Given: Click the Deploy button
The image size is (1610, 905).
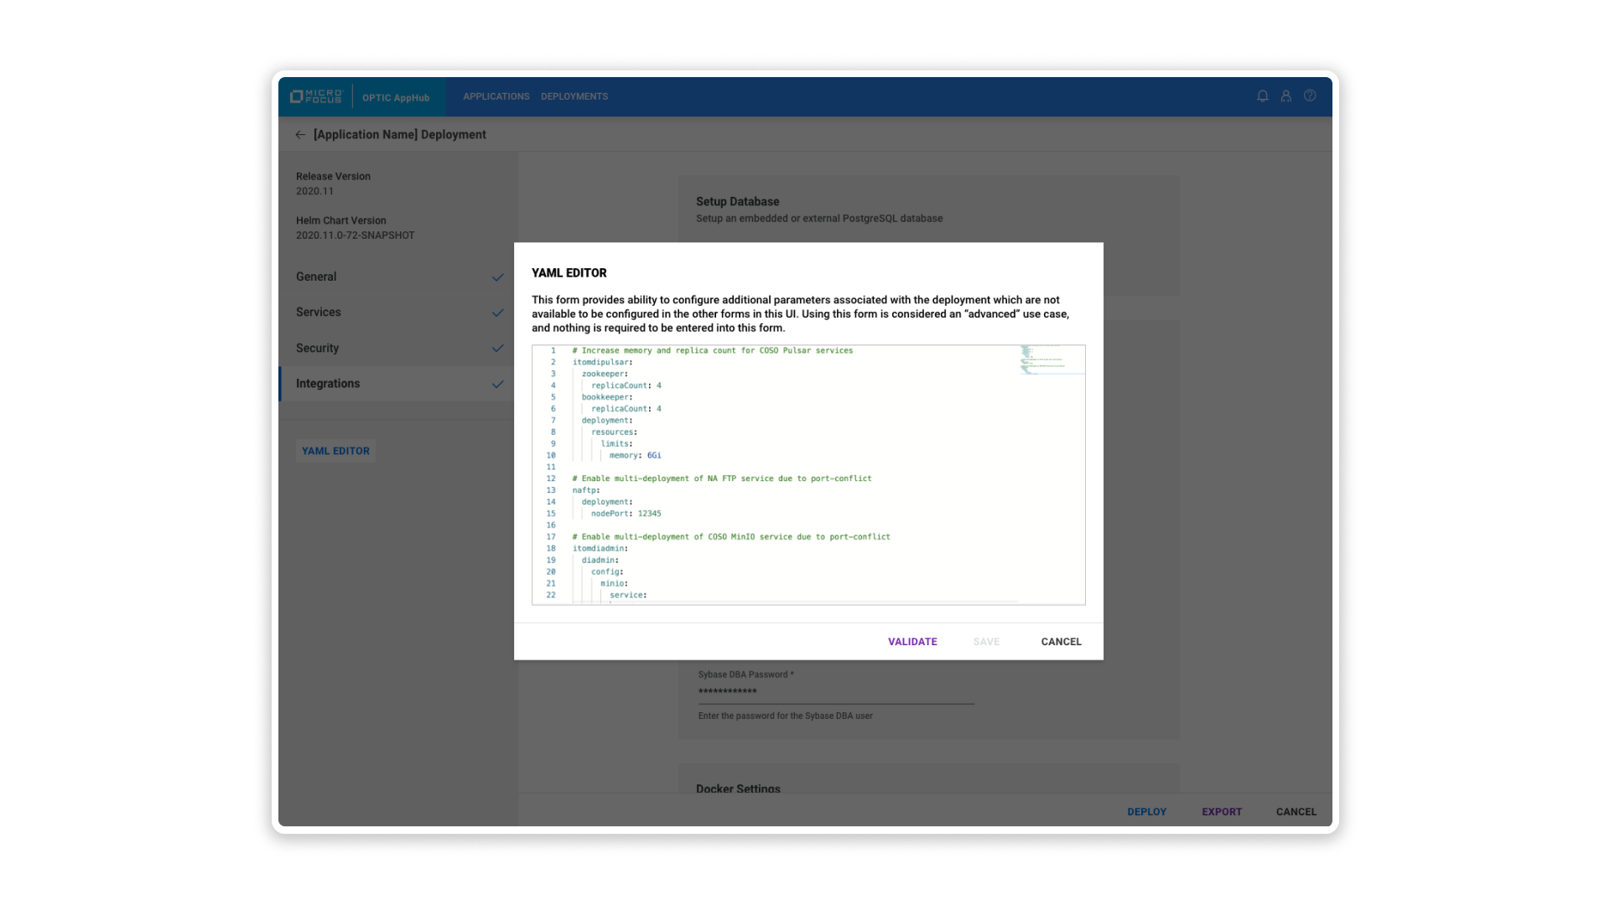Looking at the screenshot, I should (1146, 812).
